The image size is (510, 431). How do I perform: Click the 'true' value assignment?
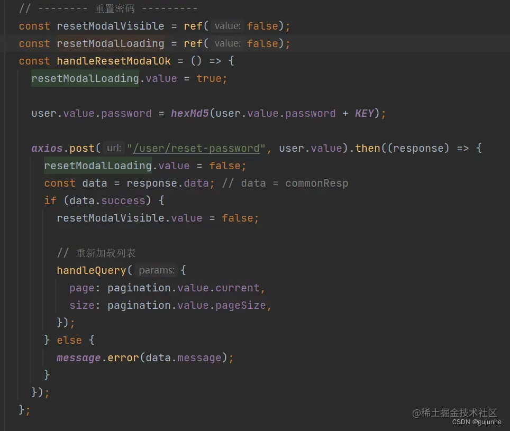[x=208, y=79]
